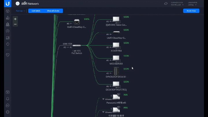Image resolution: width=208 pixels, height=117 pixels.
Task: Open the live chat support icon
Action: 8,105
